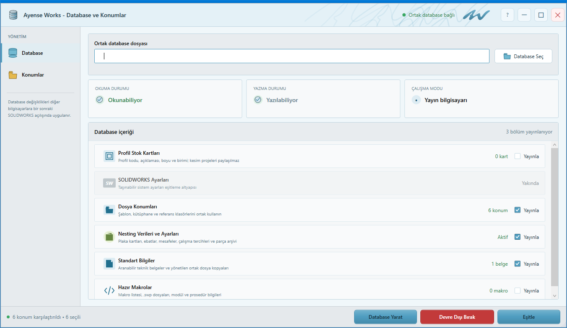Click the 'Yazılabiliyor' status text
Screen dimensions: 567x328
coord(282,100)
